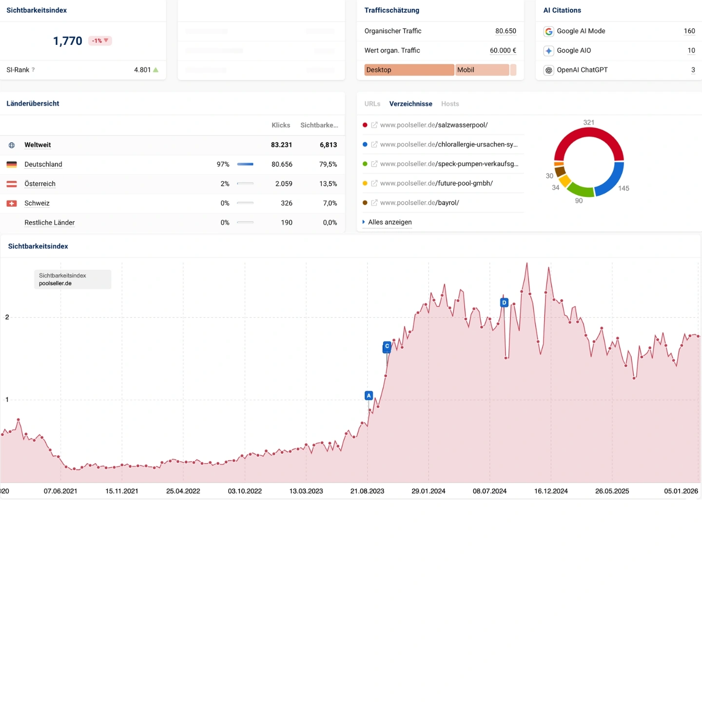
Task: Click event marker D on the chart
Action: [x=504, y=303]
